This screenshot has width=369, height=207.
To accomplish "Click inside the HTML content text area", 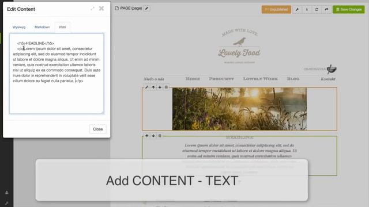I will tap(57, 74).
